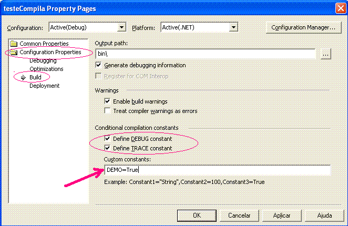Open the Configuration dropdown arrow
Viewport: 348px width, 226px height.
point(121,27)
